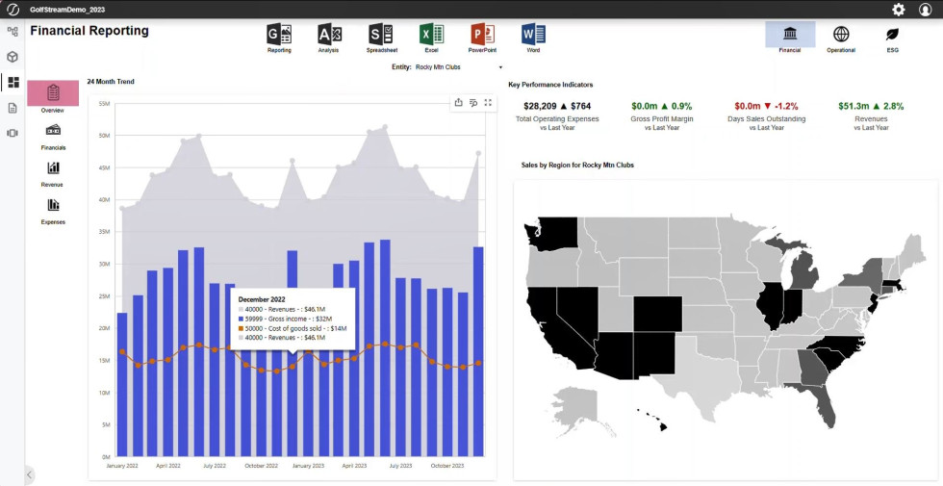This screenshot has width=943, height=486.
Task: Open the user profile icon
Action: coord(926,10)
